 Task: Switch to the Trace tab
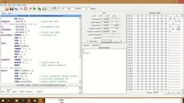[x=9, y=13]
